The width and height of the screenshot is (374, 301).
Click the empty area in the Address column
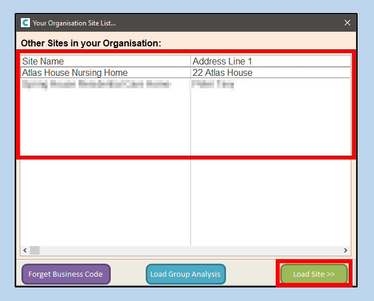click(270, 192)
